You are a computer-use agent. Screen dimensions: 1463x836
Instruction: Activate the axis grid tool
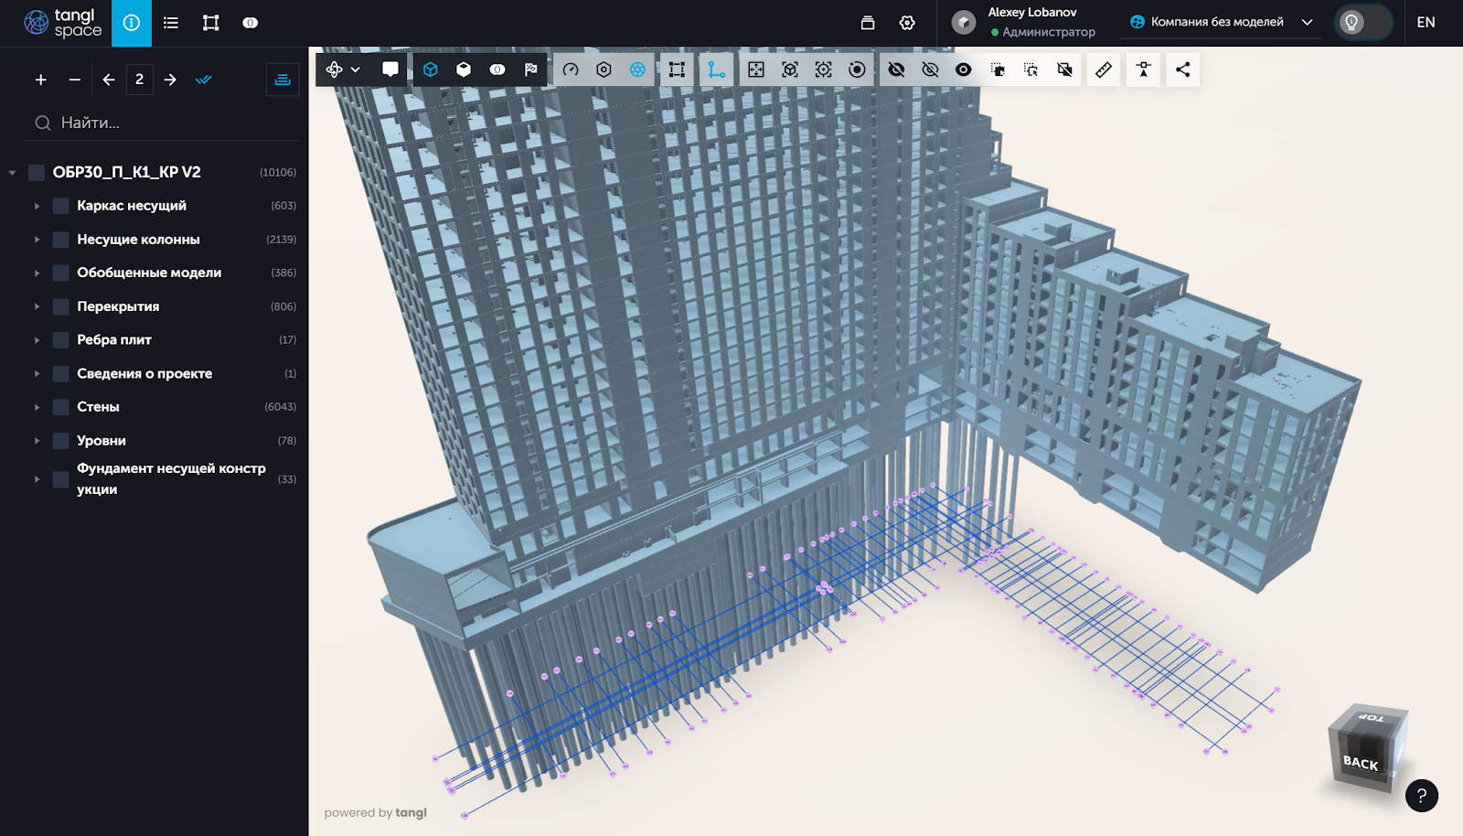[717, 70]
